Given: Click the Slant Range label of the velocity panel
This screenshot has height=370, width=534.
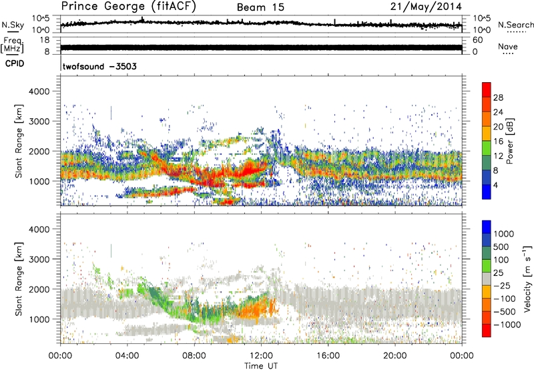Looking at the screenshot, I should 19,279.
